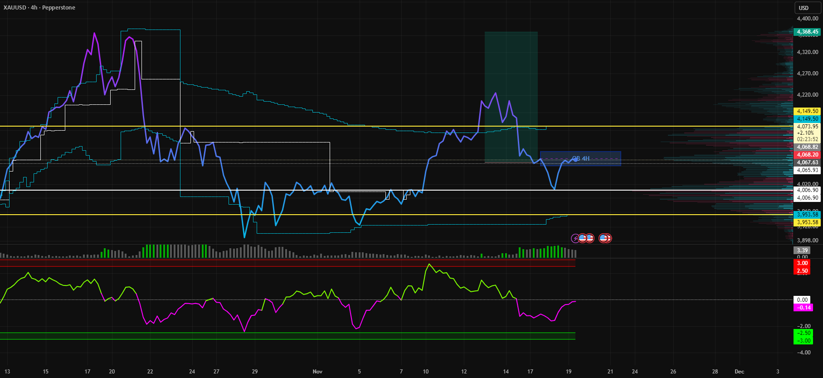Click the 4,067.63 price label
The width and height of the screenshot is (823, 378).
pyautogui.click(x=808, y=162)
